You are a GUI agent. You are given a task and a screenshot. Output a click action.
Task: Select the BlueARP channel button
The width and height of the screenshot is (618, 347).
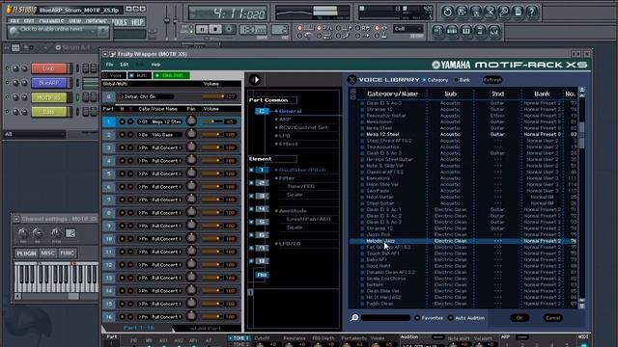click(49, 83)
